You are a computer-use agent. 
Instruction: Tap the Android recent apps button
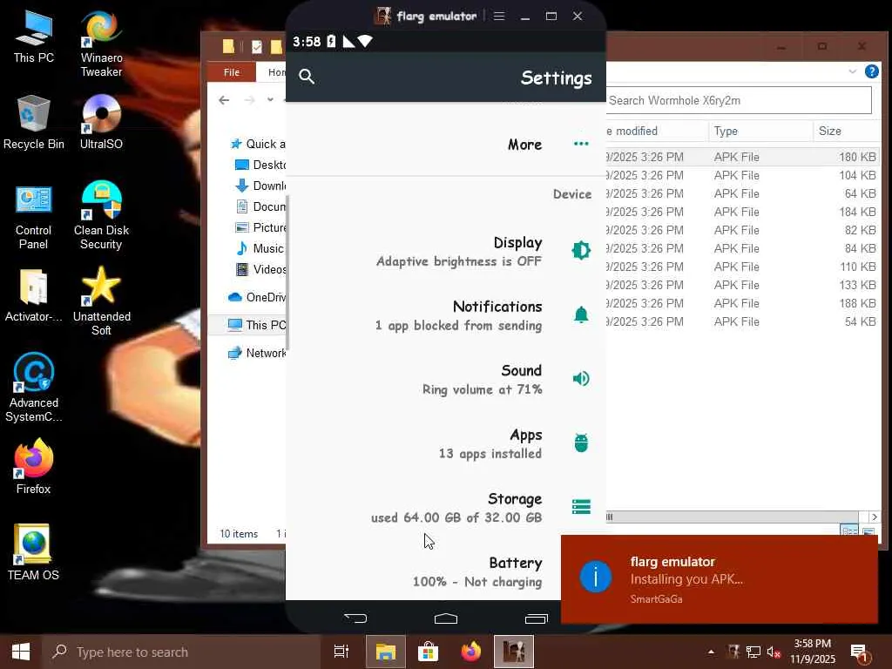coord(536,618)
